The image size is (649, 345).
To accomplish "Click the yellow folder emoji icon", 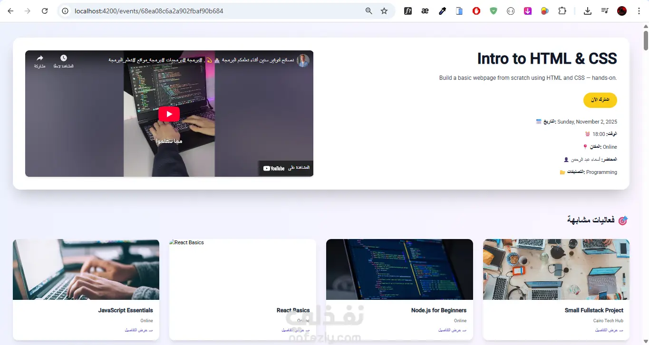I will click(563, 172).
